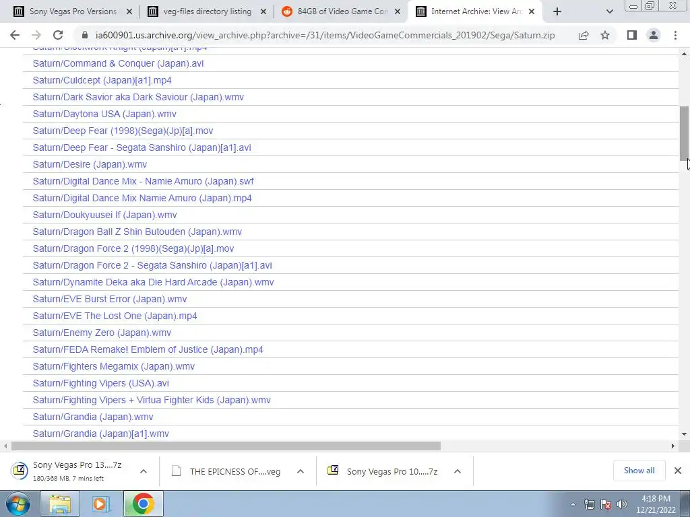Open the Chrome three-dot menu
The height and width of the screenshot is (517, 690).
click(675, 35)
